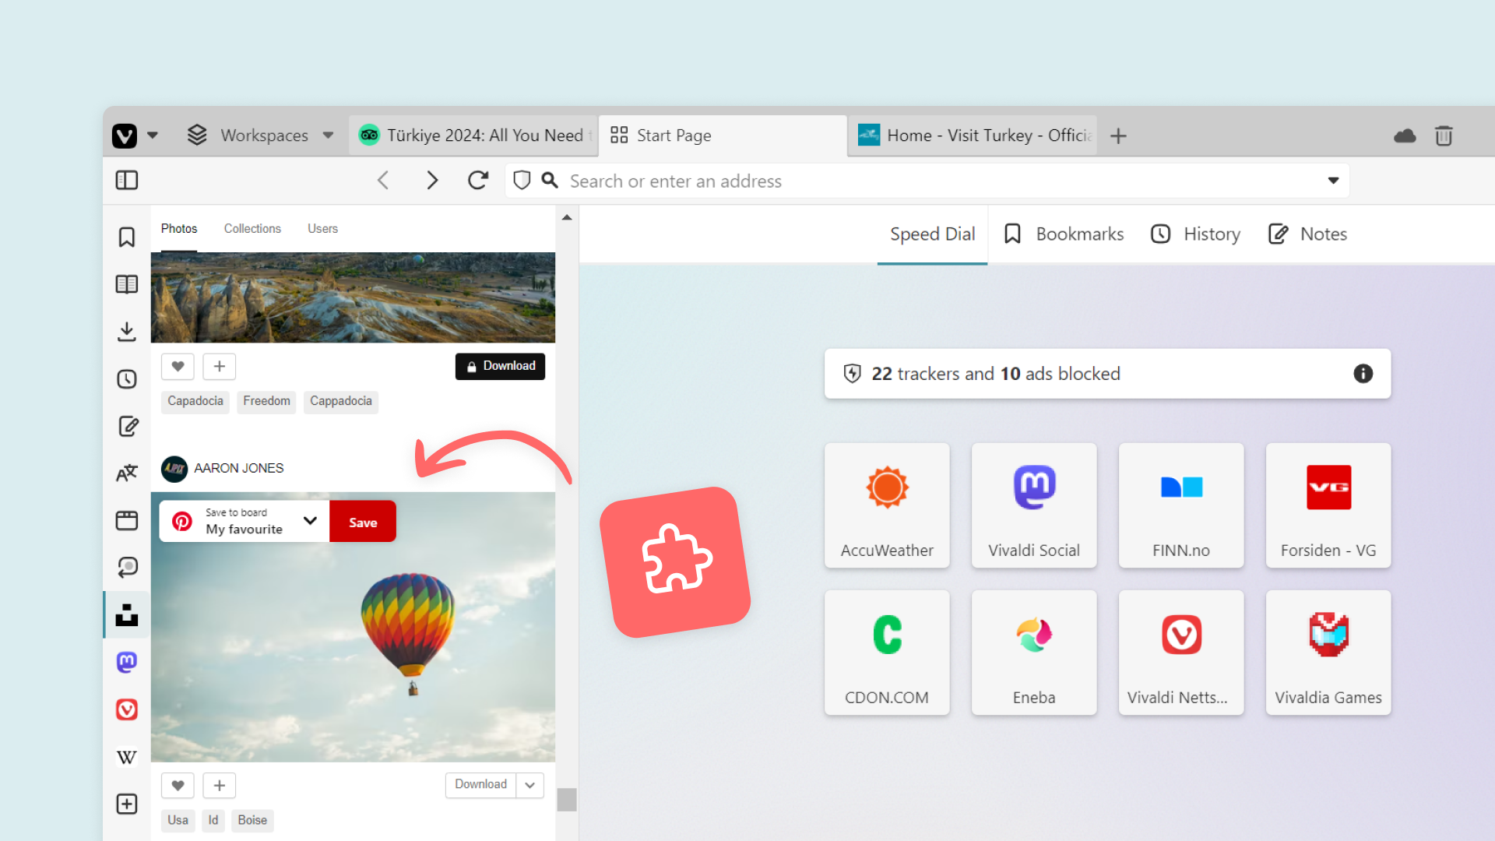Select the Notes icon in sidebar
The width and height of the screenshot is (1495, 841).
click(x=128, y=426)
